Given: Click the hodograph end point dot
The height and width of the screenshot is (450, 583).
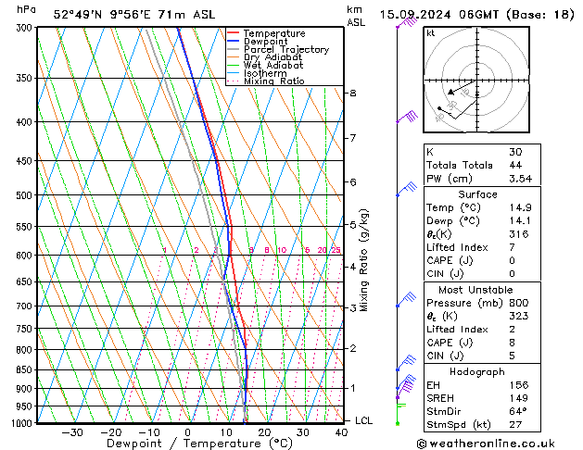Looking at the screenshot, I should (x=439, y=108).
